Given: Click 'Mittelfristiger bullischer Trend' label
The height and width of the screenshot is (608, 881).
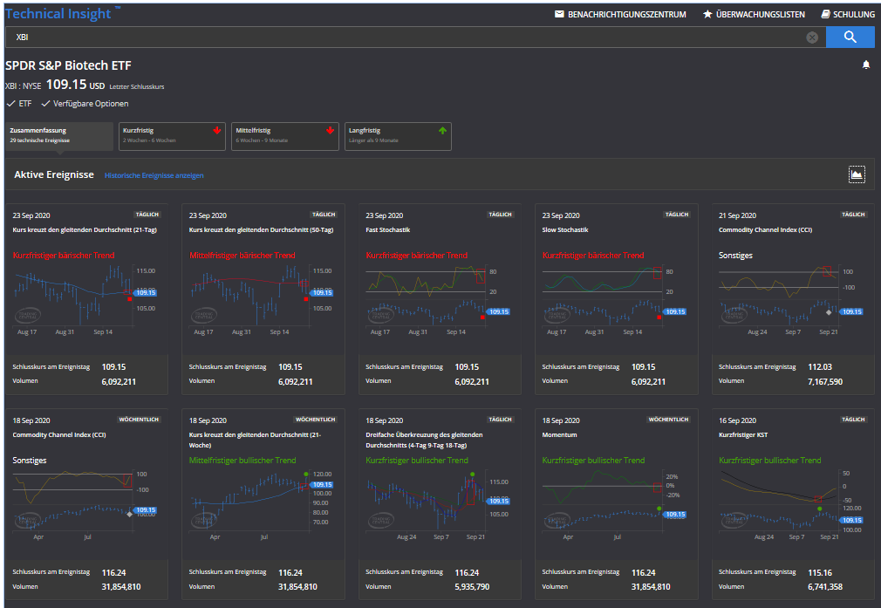Looking at the screenshot, I should click(x=242, y=461).
